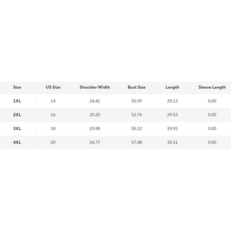231x231 pixels.
Task: Select the 3XL size row label
Action: 17,128
